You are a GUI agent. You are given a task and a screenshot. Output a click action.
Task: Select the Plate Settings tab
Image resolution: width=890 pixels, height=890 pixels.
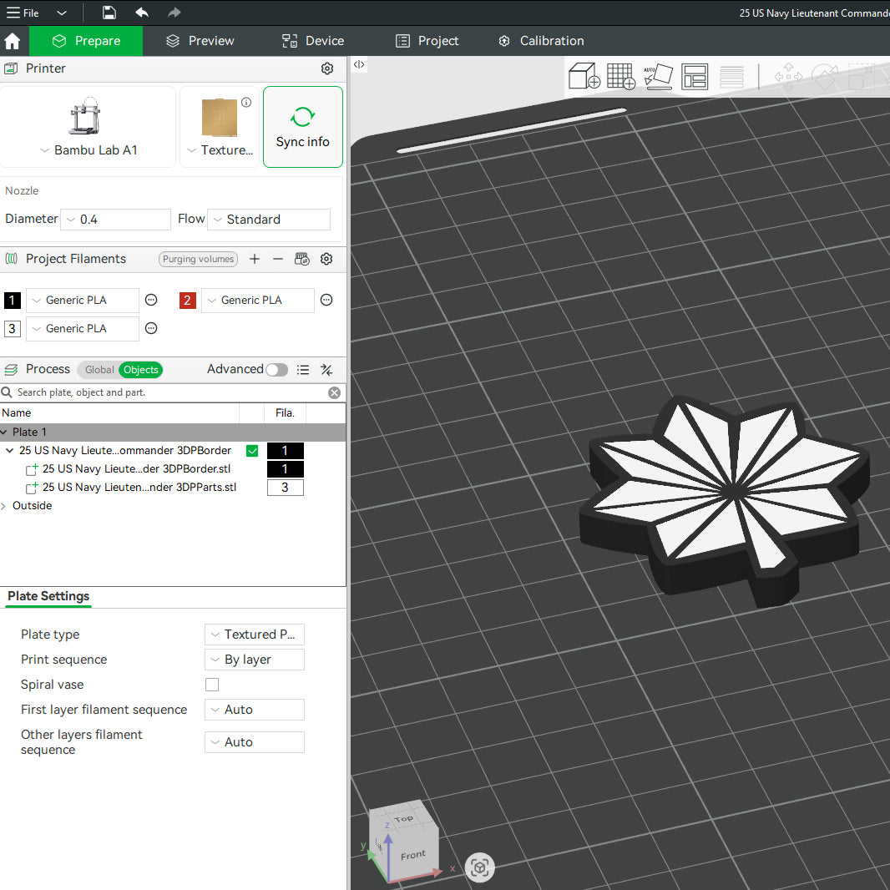tap(48, 596)
